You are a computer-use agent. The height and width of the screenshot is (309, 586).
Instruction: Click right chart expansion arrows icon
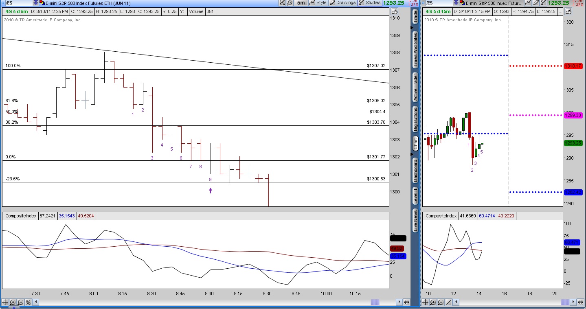pos(582,302)
